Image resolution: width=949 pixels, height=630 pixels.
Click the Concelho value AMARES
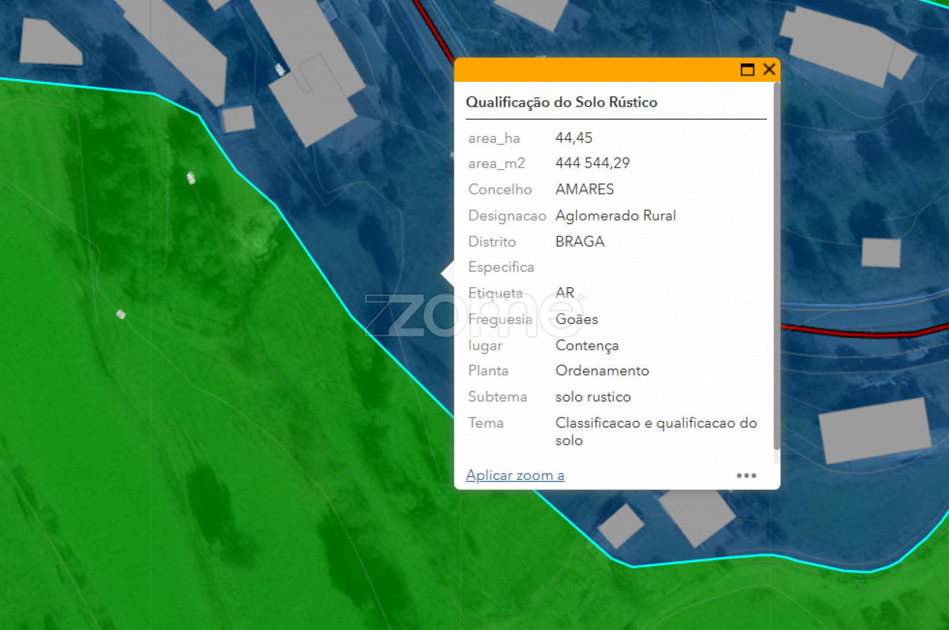[584, 189]
